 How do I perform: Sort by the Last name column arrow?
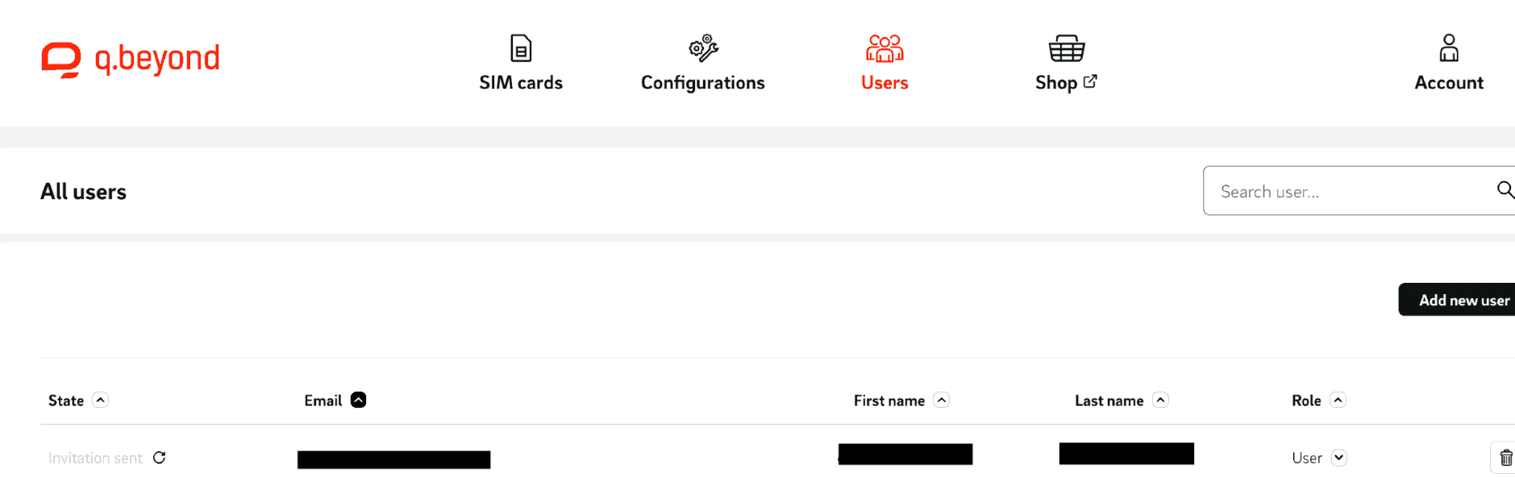click(1160, 400)
